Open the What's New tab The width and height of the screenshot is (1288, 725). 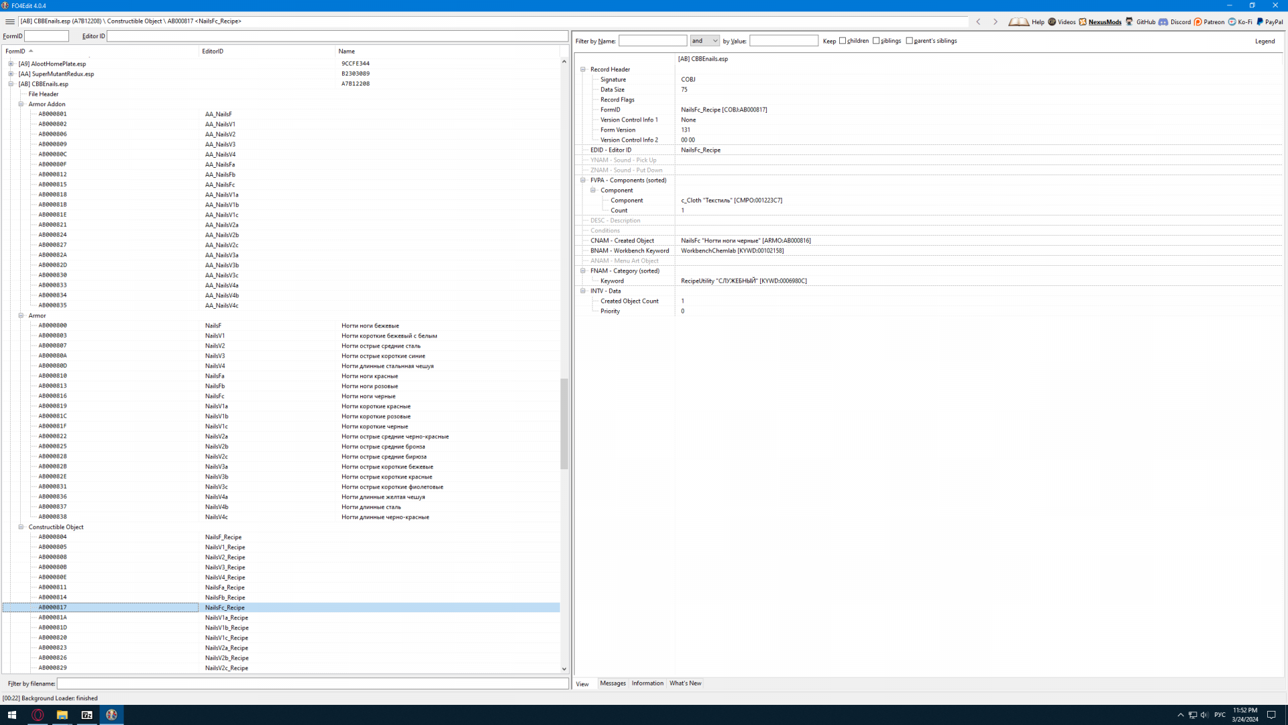685,683
